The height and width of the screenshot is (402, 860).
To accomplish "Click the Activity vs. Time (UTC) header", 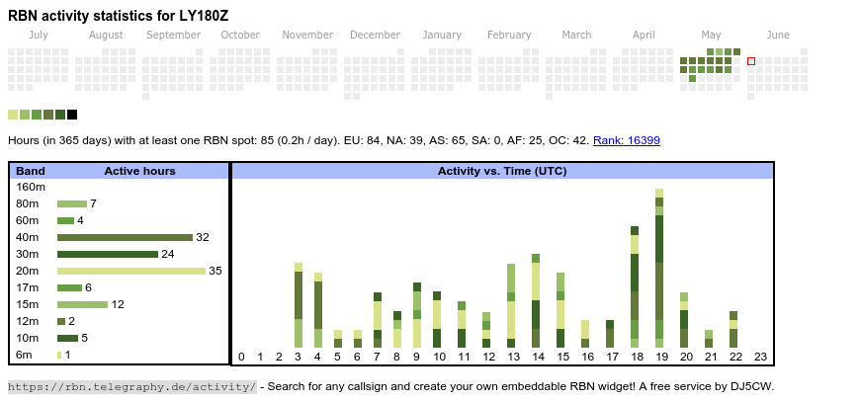I will pyautogui.click(x=502, y=171).
